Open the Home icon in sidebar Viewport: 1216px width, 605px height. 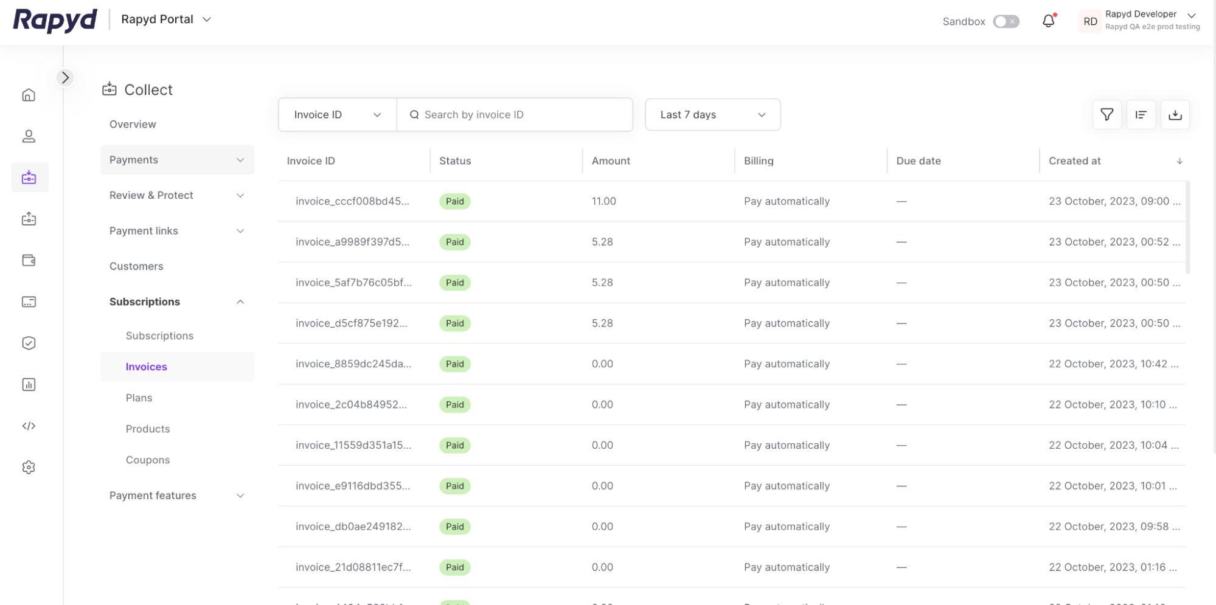tap(29, 95)
